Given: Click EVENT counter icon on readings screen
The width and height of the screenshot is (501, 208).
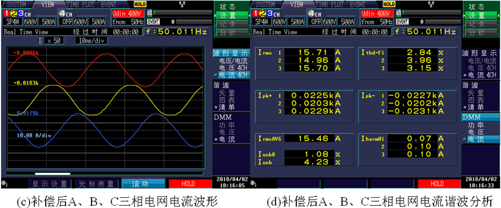Looking at the screenshot, I should click(x=402, y=22).
